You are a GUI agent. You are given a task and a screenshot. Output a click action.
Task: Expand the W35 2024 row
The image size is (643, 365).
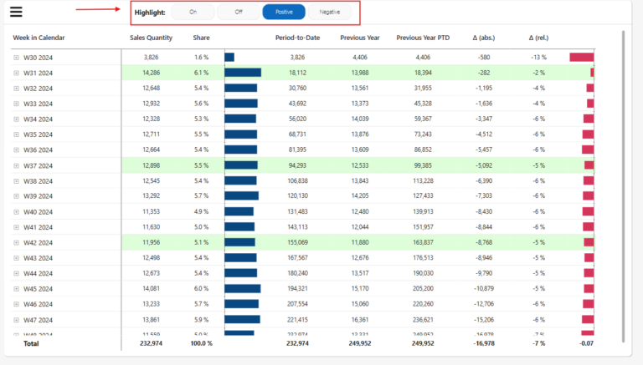point(17,134)
